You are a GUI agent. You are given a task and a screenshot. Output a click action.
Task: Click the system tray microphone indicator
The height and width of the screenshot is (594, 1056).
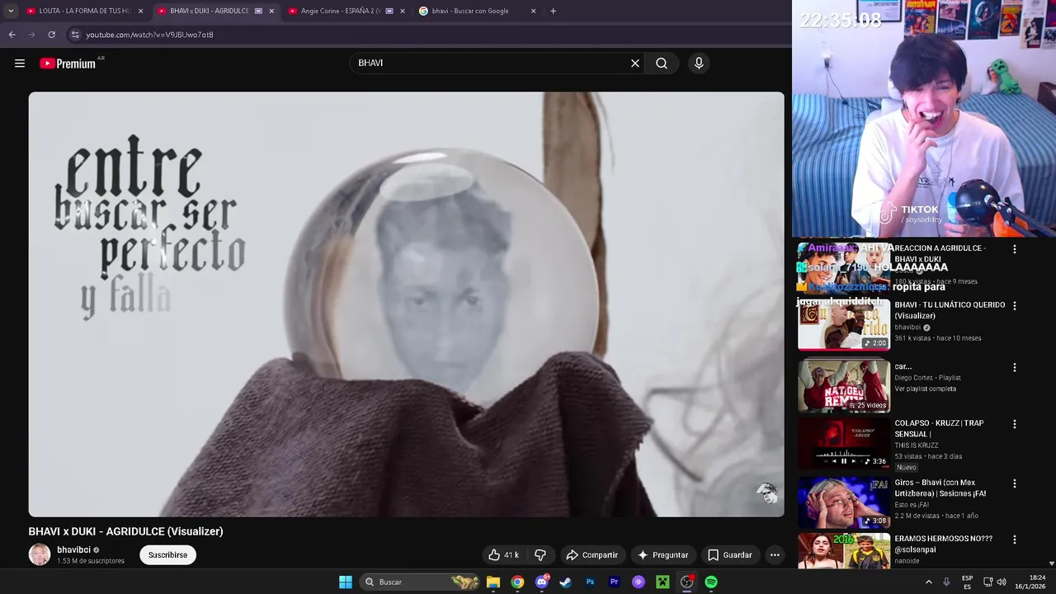pos(946,582)
